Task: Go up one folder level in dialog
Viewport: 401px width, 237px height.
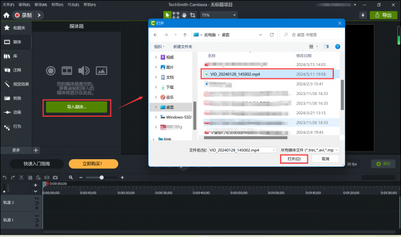Action: click(185, 35)
